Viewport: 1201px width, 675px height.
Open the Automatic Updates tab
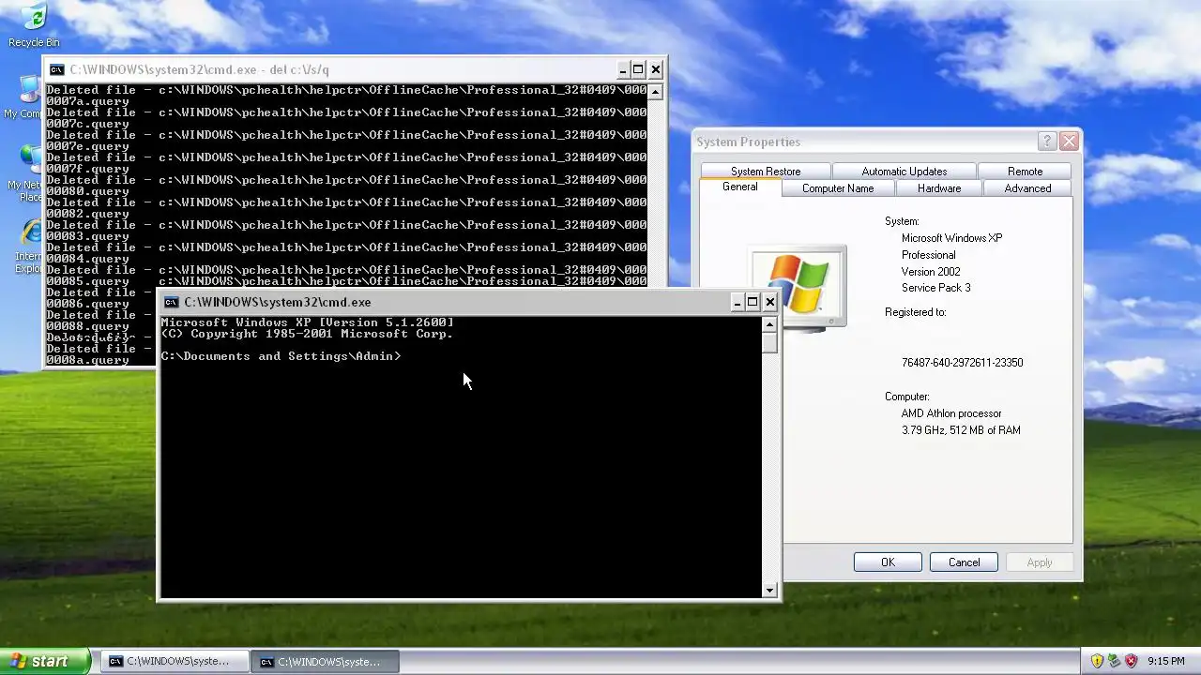coord(905,172)
